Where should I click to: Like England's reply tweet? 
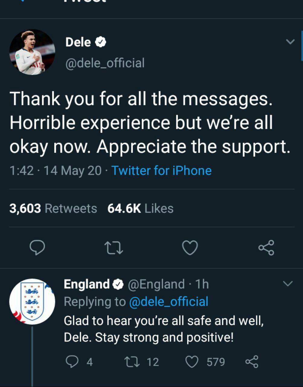pos(192,362)
